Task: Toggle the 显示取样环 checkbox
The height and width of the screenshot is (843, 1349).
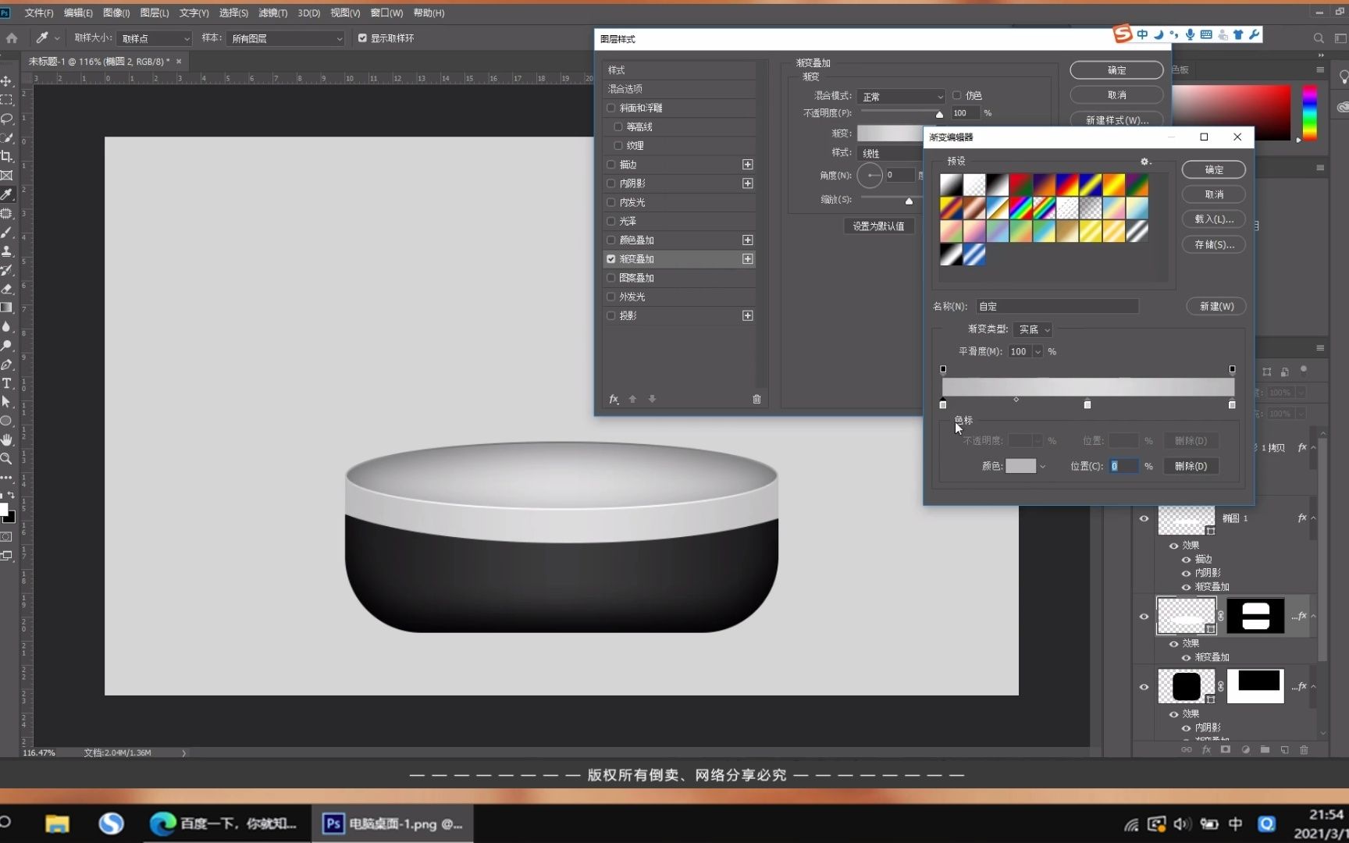Action: (x=362, y=37)
